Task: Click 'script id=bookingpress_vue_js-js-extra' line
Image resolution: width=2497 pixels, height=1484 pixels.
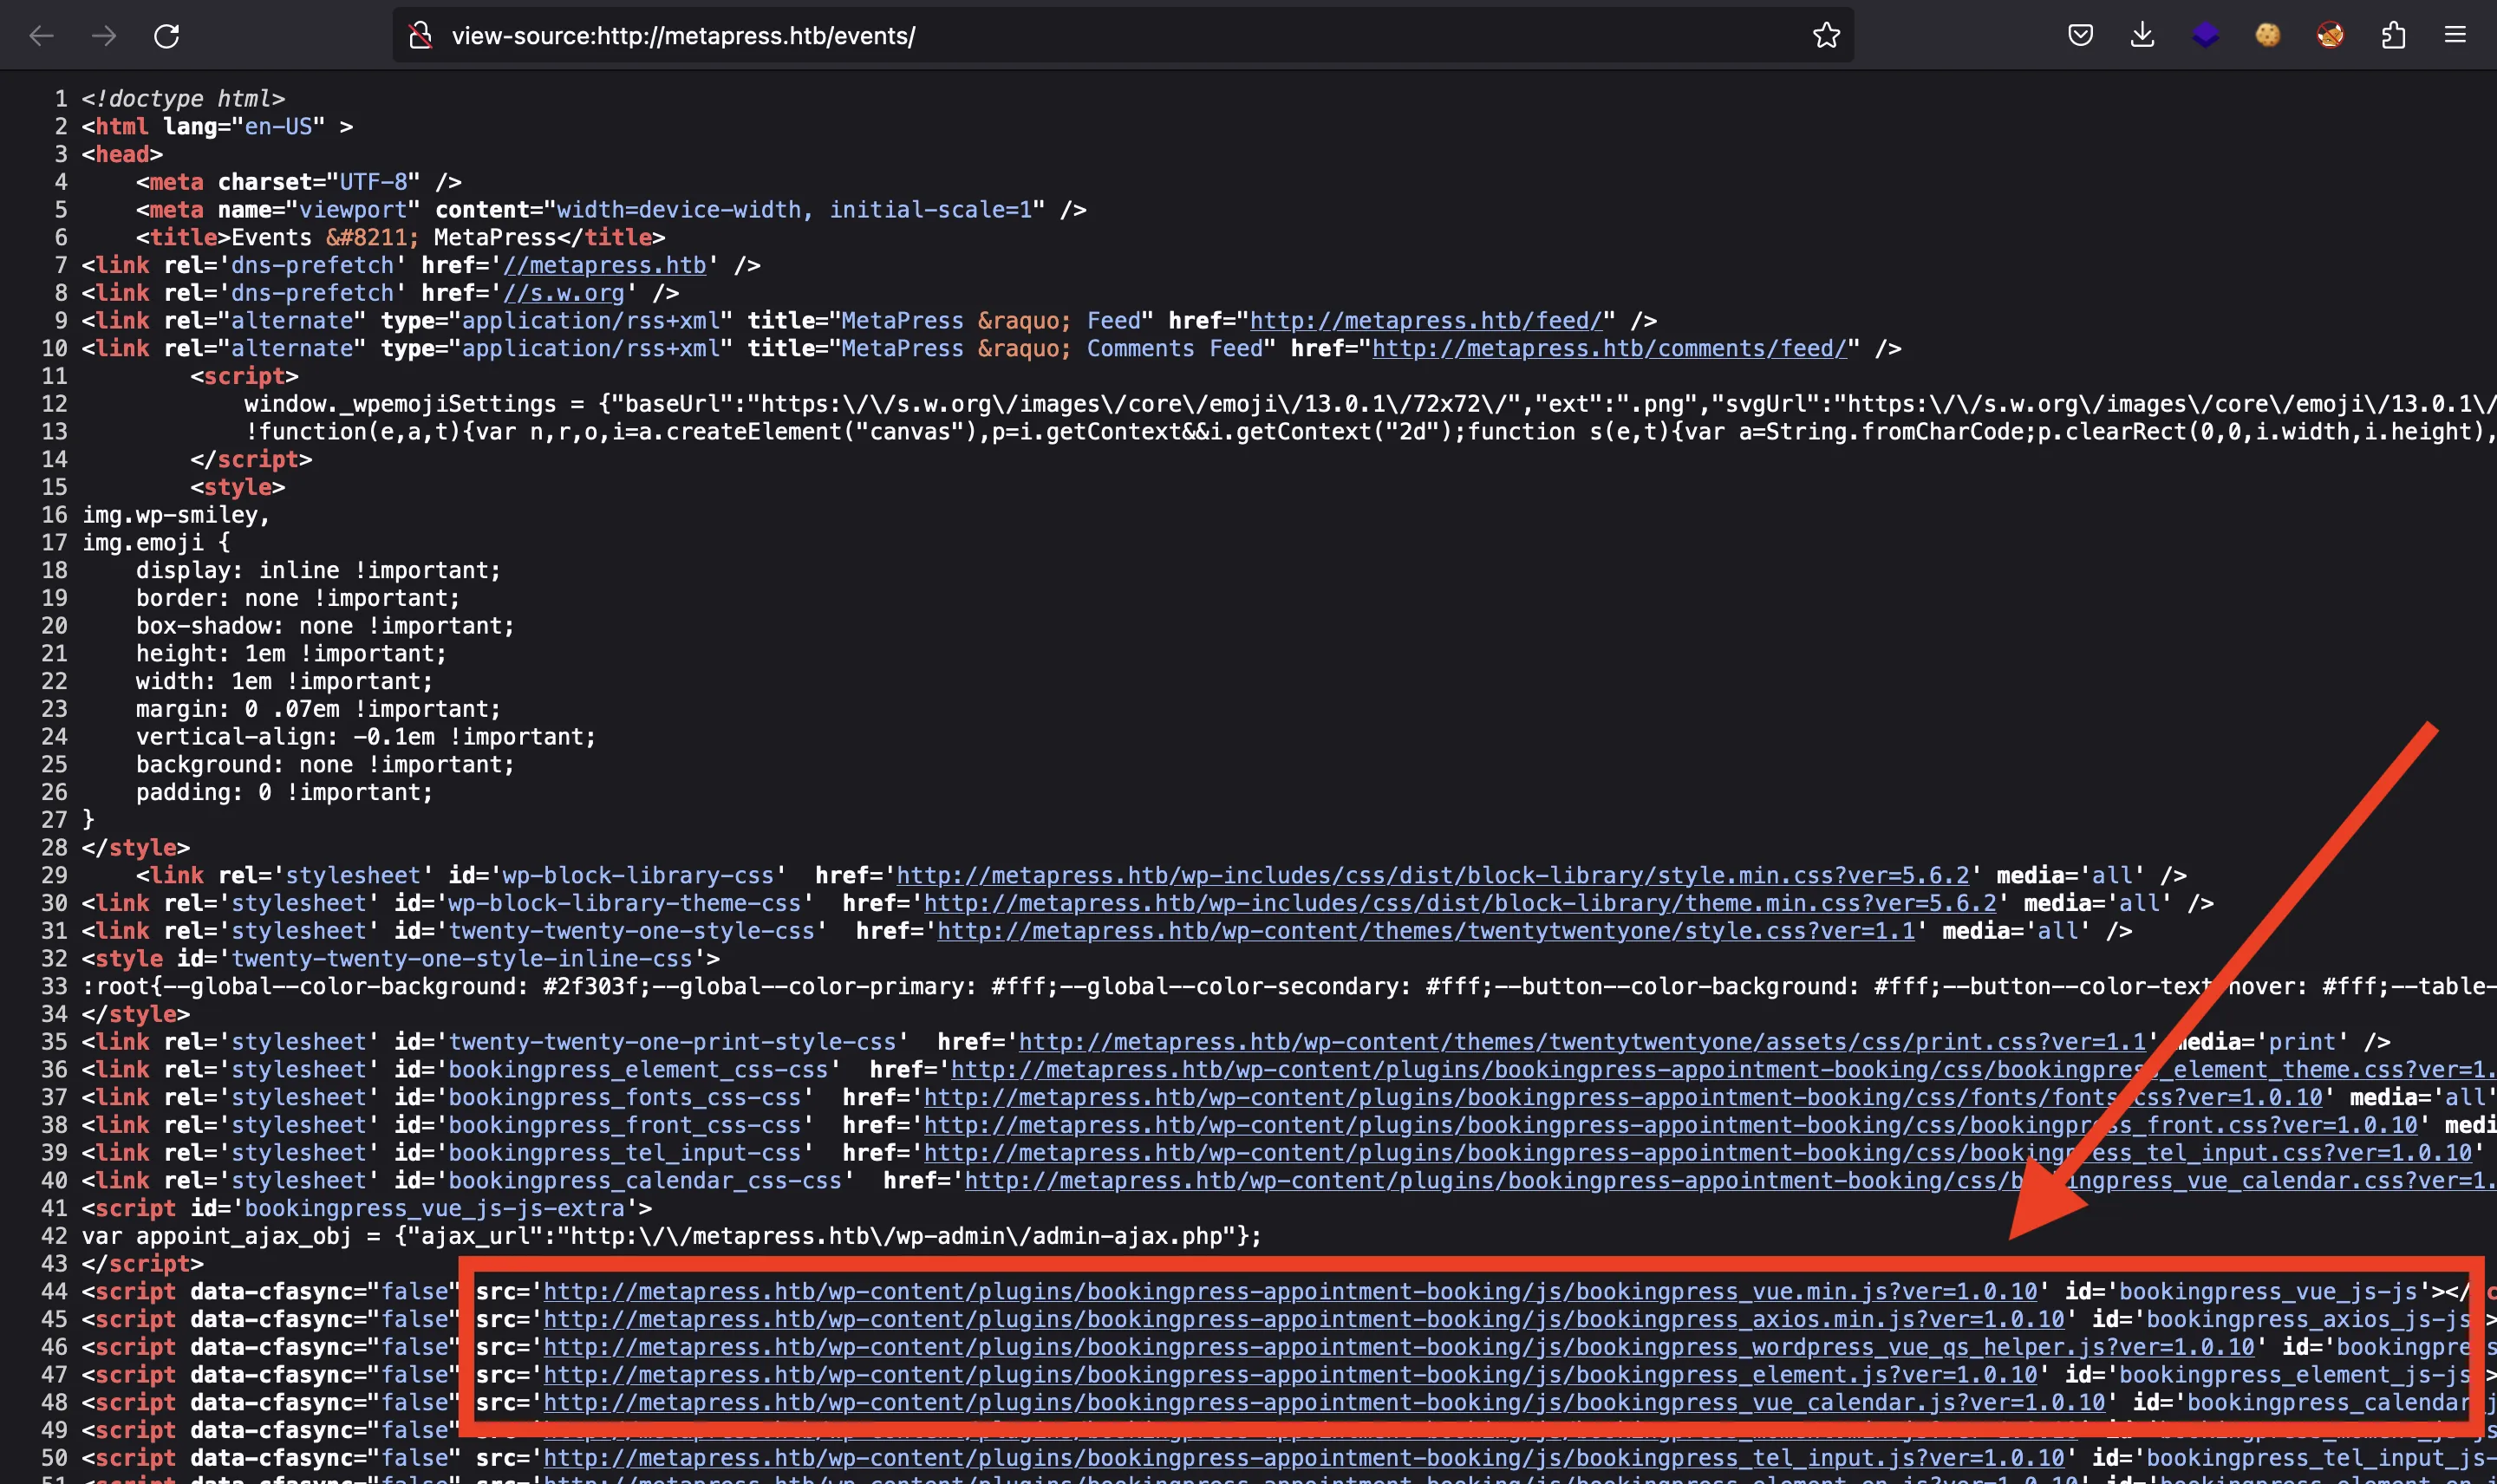Action: click(367, 1209)
